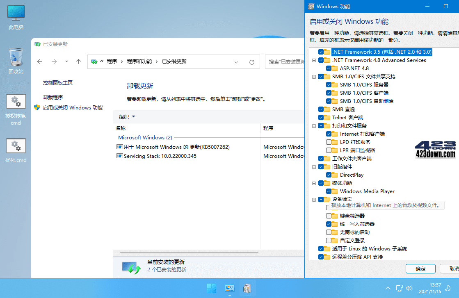Image resolution: width=459 pixels, height=298 pixels.
Task: Click the network icon in system tray
Action: pos(399,288)
